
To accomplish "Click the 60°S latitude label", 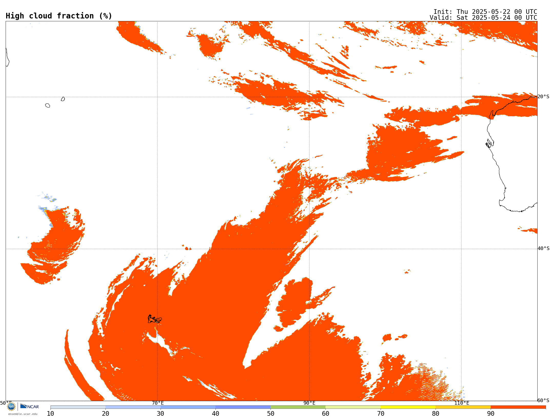I will point(543,400).
